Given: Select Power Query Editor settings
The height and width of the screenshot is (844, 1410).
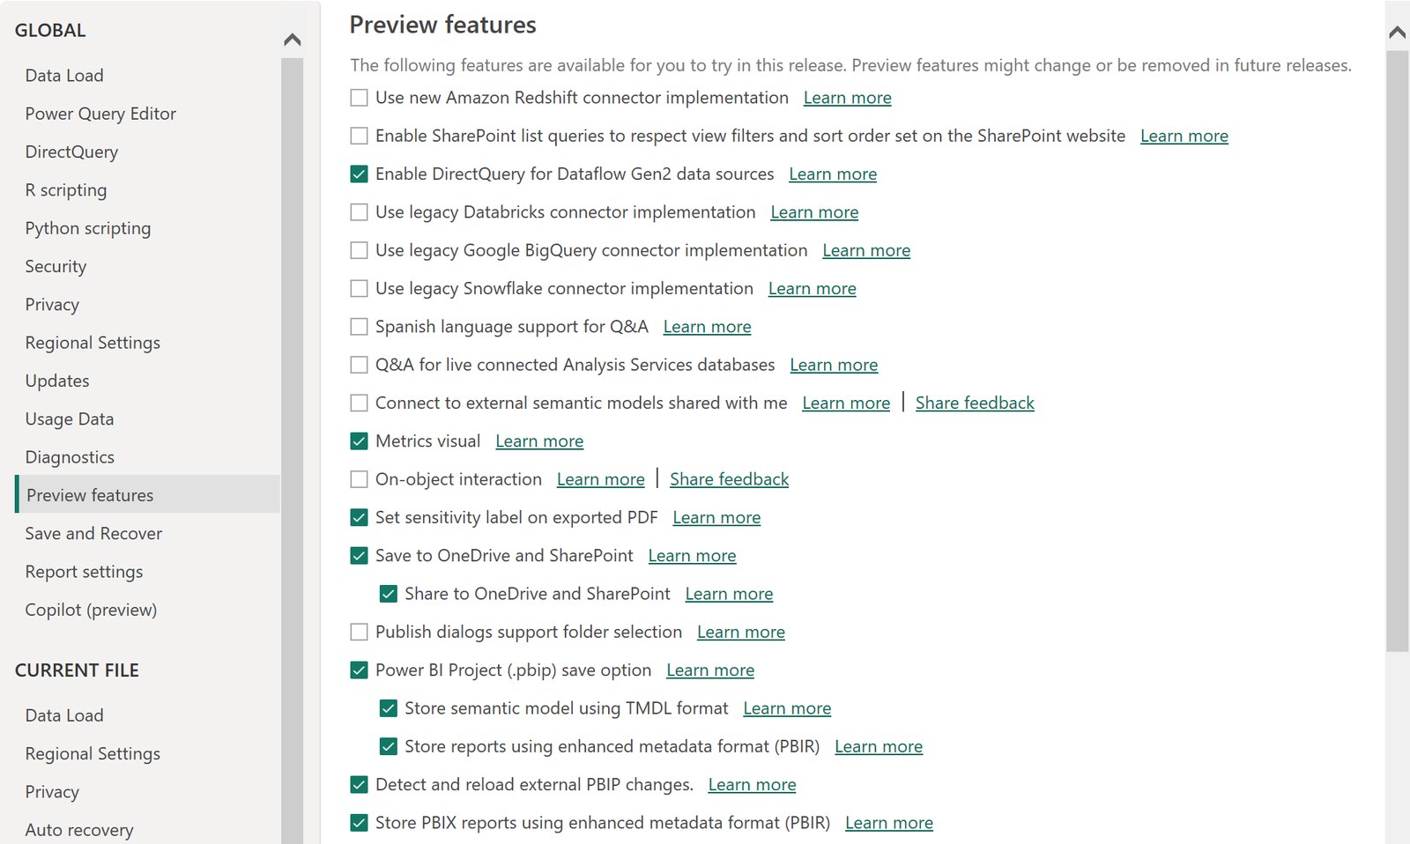Looking at the screenshot, I should [x=100, y=114].
